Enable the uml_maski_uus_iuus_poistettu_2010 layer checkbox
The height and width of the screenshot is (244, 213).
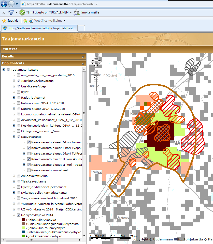coord(19,75)
